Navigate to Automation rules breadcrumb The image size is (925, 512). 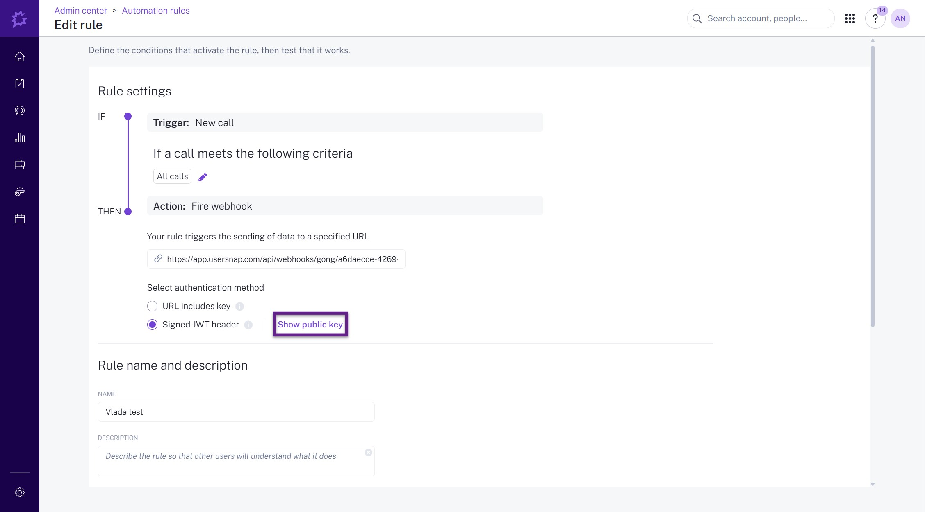pyautogui.click(x=155, y=11)
